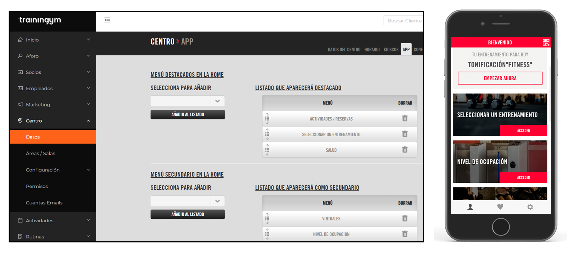
Task: Click reorder handle for the Salud row
Action: pyautogui.click(x=267, y=150)
